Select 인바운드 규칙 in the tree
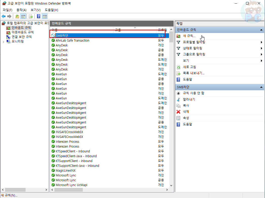The image size is (265, 198). [x=21, y=28]
